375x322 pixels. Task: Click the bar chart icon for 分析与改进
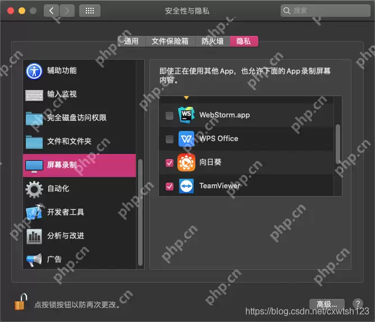[x=34, y=236]
